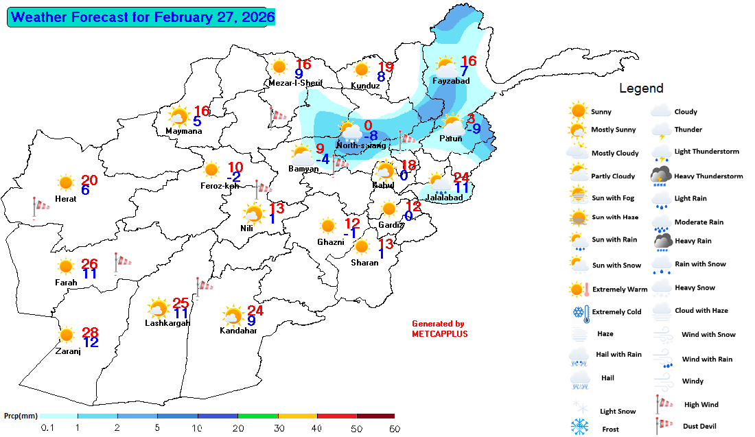This screenshot has height=437, width=755.
Task: Click the green 20-30 mm precipitation swatch
Action: [257, 416]
